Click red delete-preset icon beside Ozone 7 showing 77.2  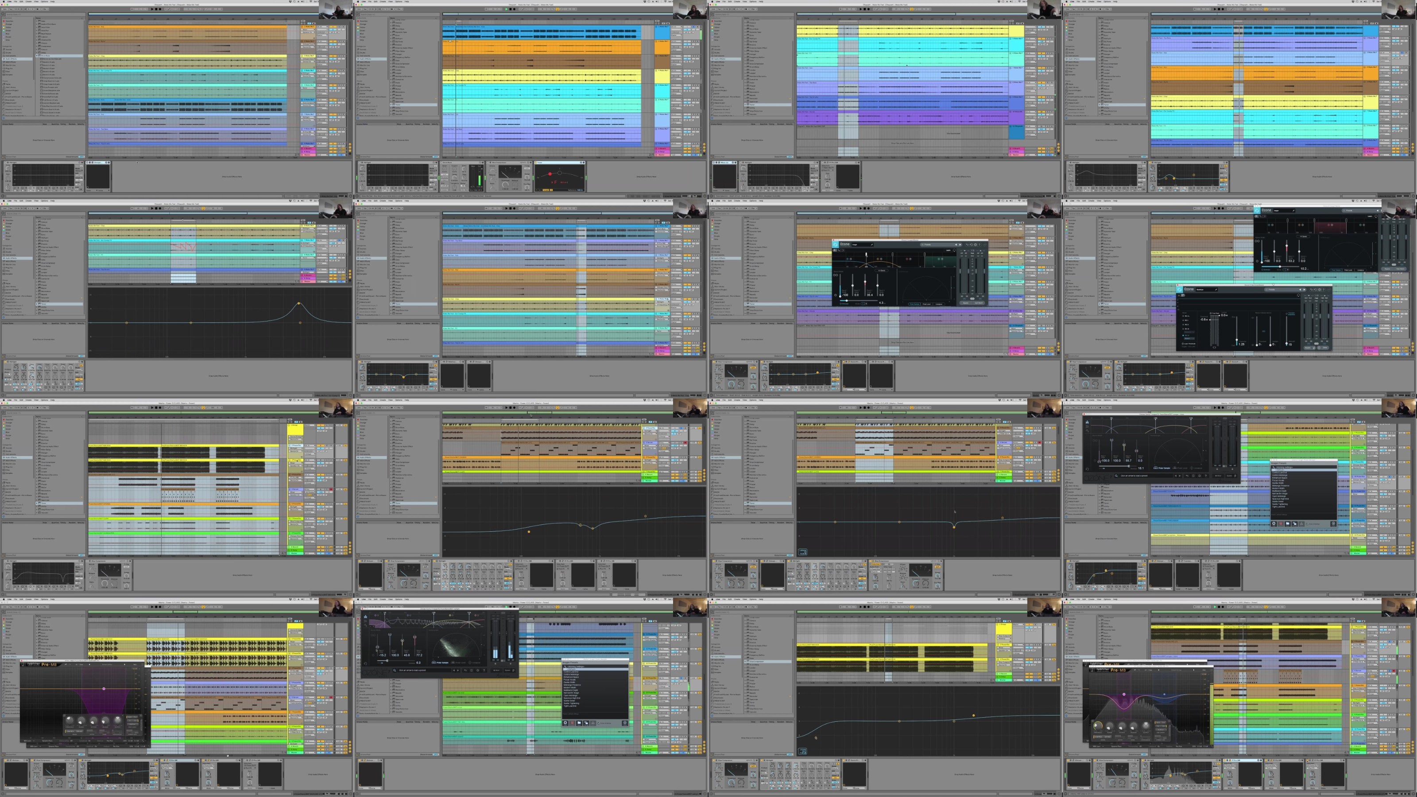point(573,723)
